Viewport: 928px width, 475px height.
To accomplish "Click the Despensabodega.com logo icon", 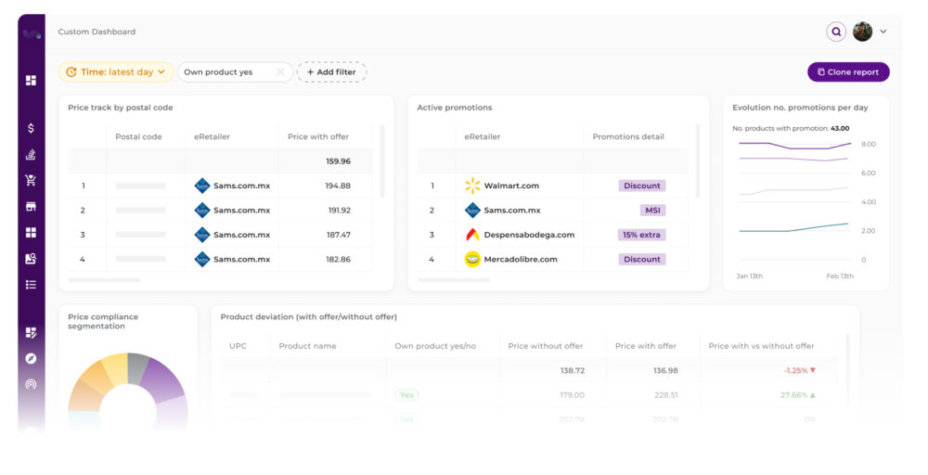I will (x=472, y=235).
